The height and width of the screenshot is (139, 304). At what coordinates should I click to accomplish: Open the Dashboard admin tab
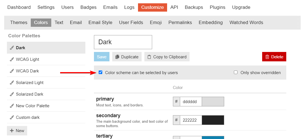click(x=19, y=7)
